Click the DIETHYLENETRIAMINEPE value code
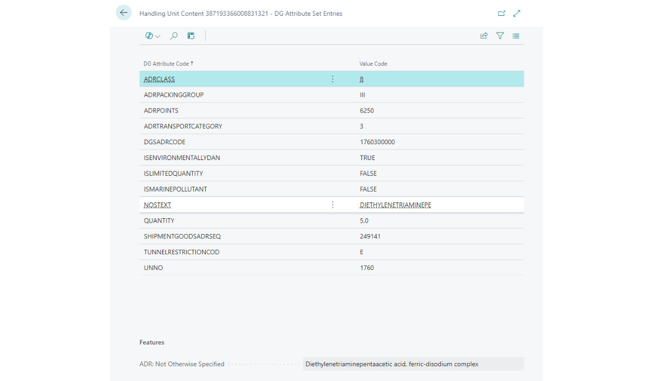The height and width of the screenshot is (381, 653). [x=396, y=205]
